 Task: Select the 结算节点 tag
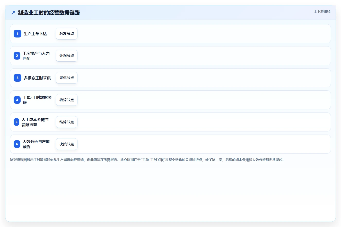pos(67,122)
